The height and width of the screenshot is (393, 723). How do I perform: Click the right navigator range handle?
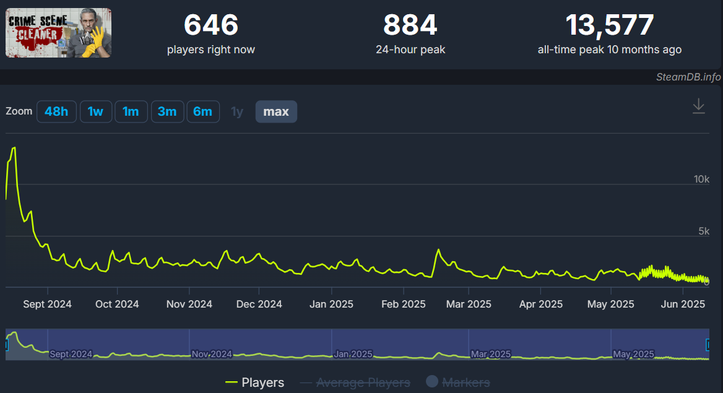[x=708, y=345]
